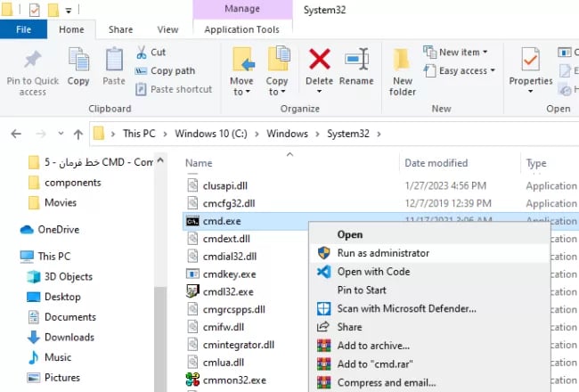Click the Pin to Quick access icon
This screenshot has height=392, width=579.
32,60
